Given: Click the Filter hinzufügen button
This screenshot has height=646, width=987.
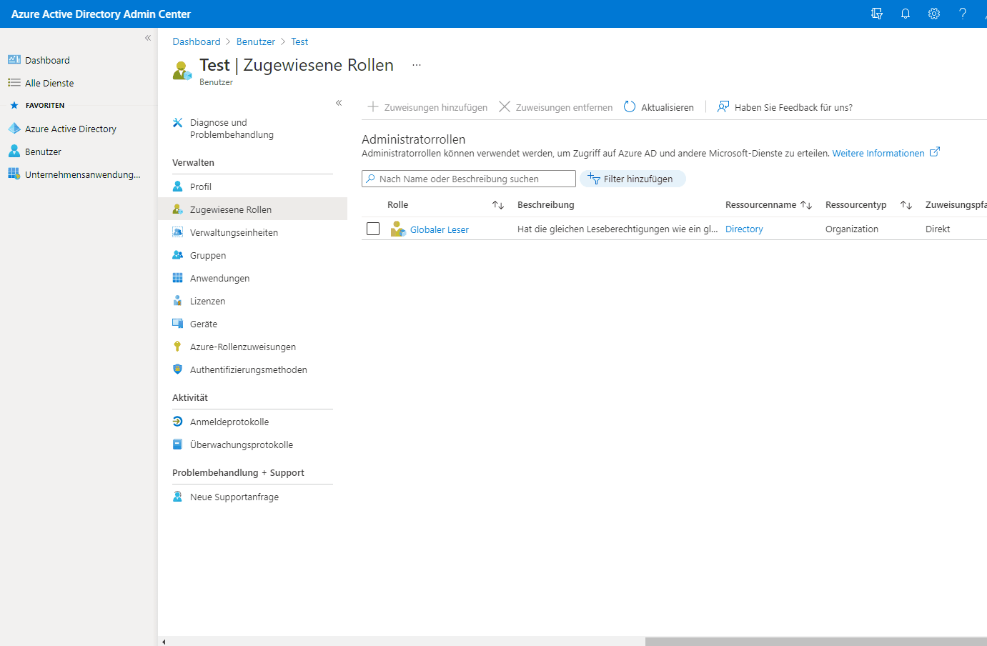Looking at the screenshot, I should 632,179.
